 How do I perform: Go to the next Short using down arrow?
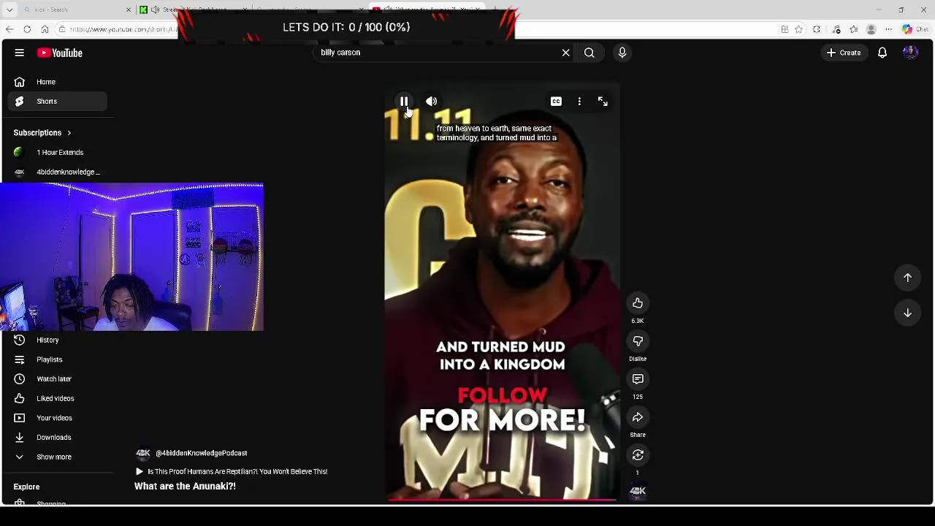click(907, 313)
